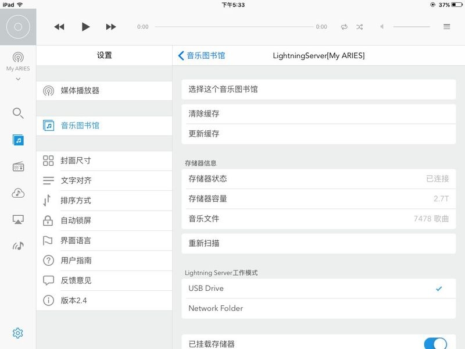
Task: Select Network Folder working mode
Action: pyautogui.click(x=319, y=308)
